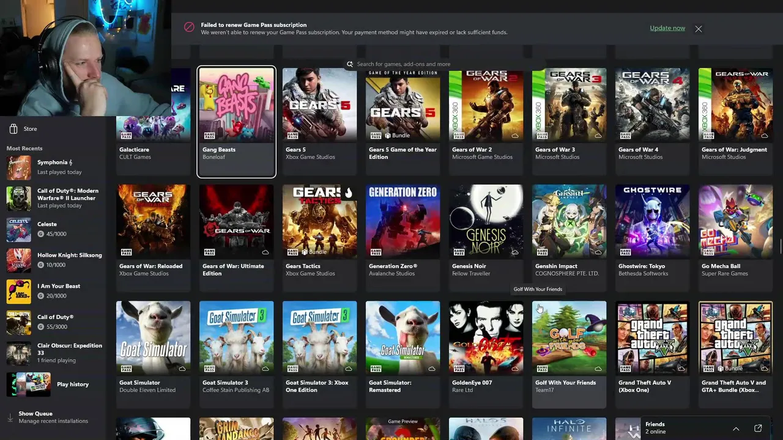Click the search magnifier icon

350,64
